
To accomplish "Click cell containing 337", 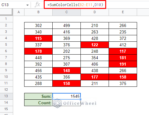I will point(38,45).
